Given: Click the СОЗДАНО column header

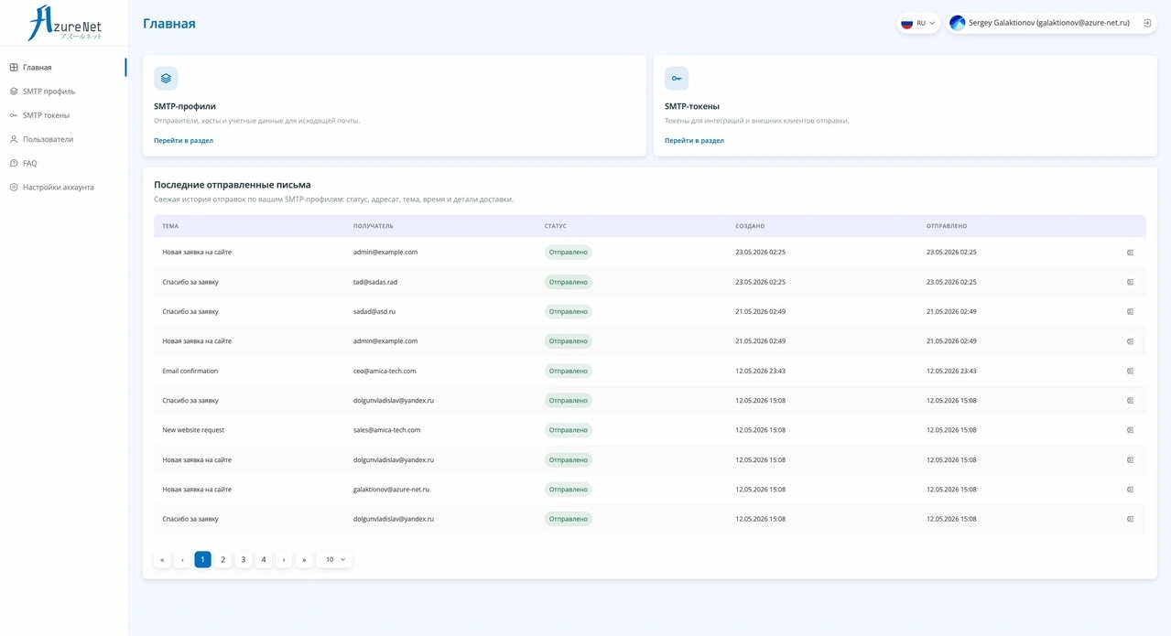Looking at the screenshot, I should [750, 226].
